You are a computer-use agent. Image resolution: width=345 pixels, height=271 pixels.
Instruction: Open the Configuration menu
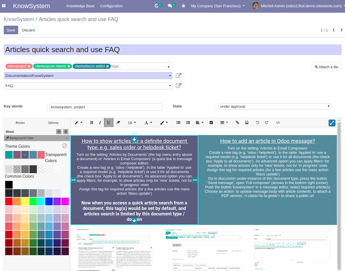(111, 6)
